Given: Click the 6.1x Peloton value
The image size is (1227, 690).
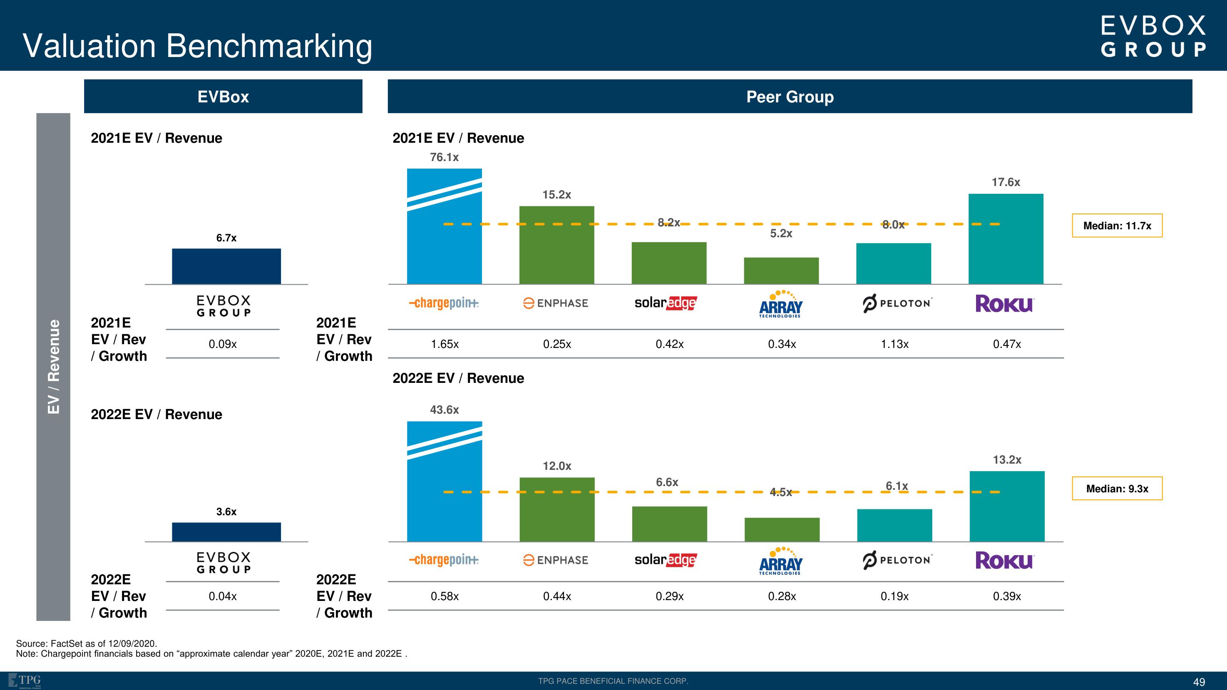Looking at the screenshot, I should click(x=897, y=486).
